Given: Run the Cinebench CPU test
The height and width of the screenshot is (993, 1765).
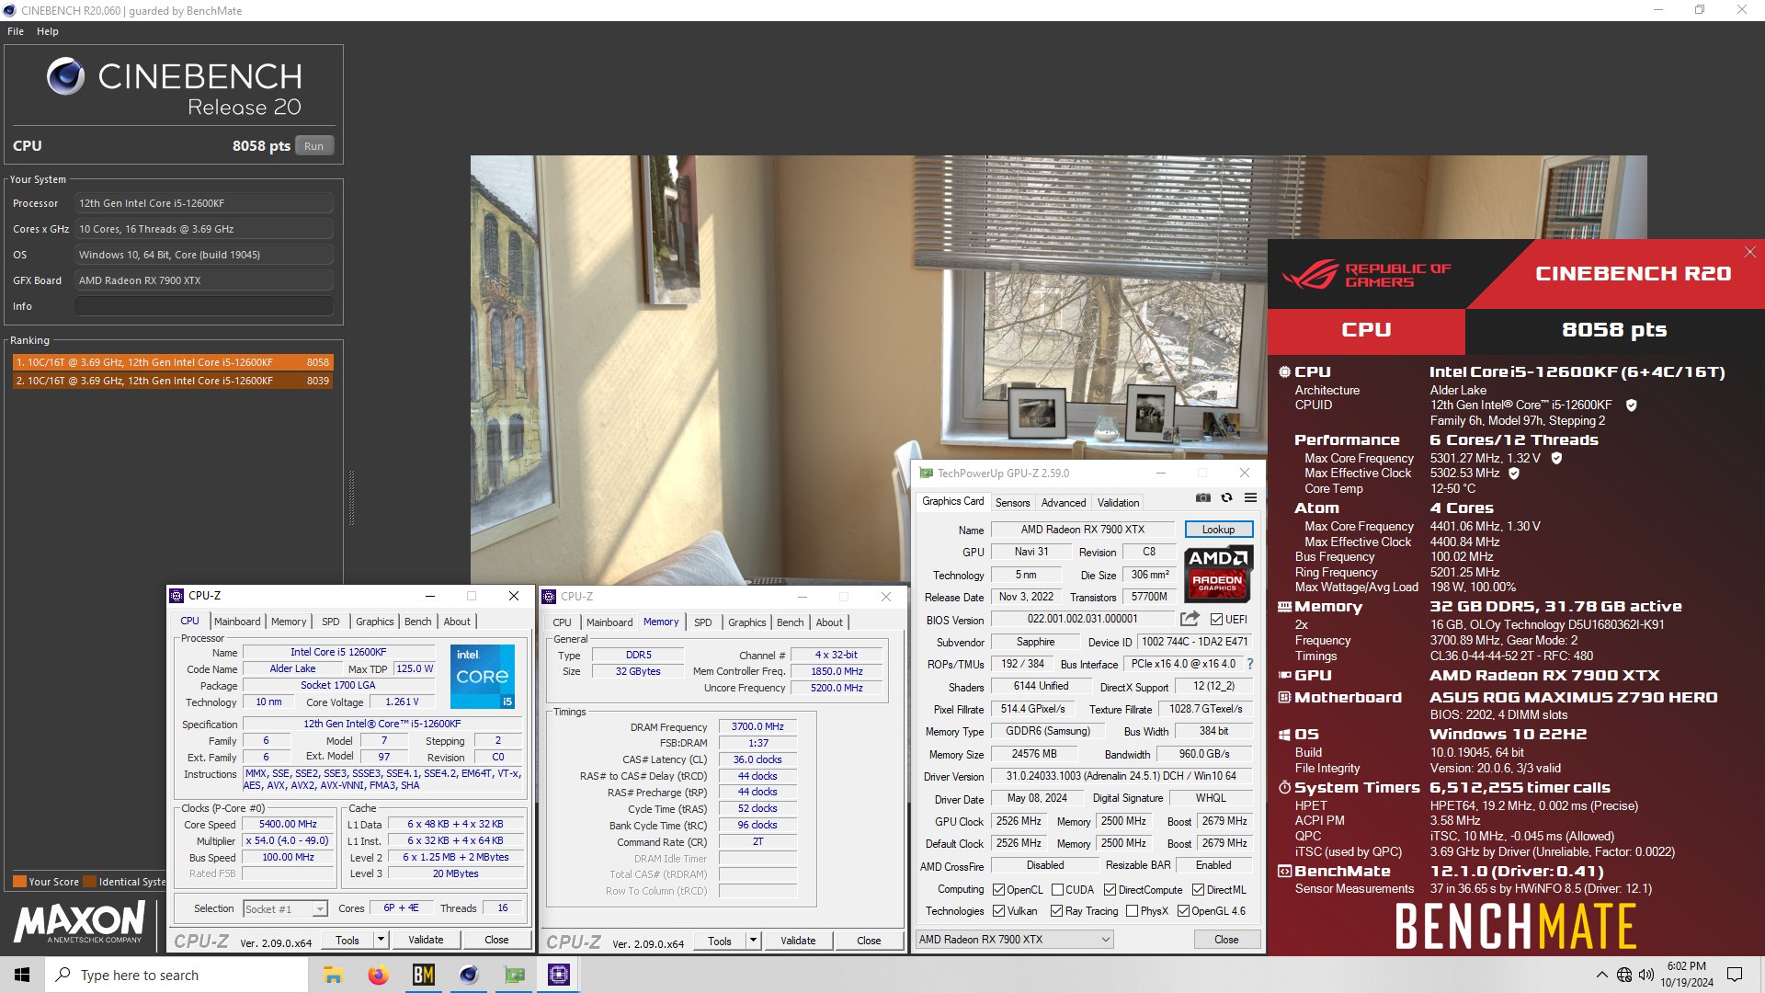Looking at the screenshot, I should point(314,146).
